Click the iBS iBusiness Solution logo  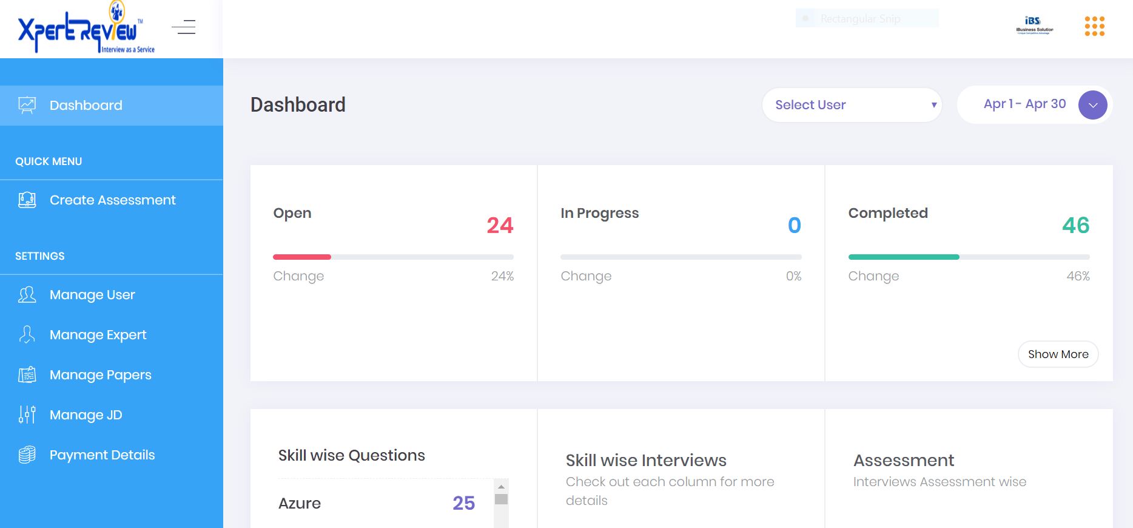click(x=1034, y=25)
